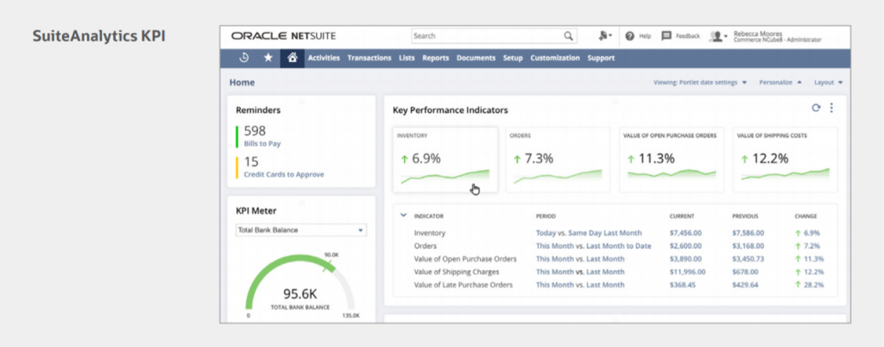Open the Support menu

pyautogui.click(x=601, y=58)
